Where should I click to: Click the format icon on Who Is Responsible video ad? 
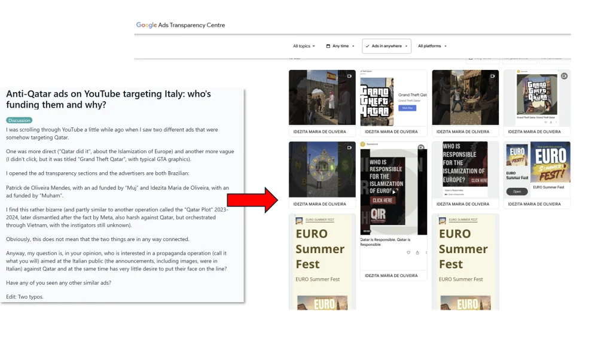(x=421, y=147)
